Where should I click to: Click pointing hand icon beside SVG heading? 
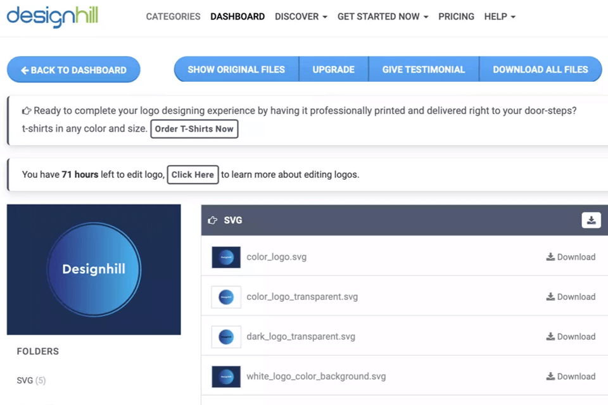[x=212, y=220]
